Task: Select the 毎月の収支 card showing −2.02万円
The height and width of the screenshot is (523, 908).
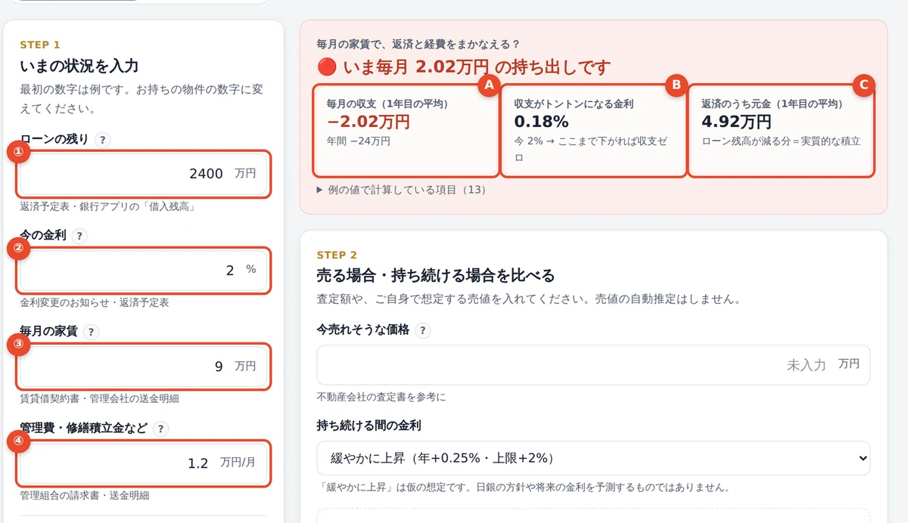Action: coord(406,131)
